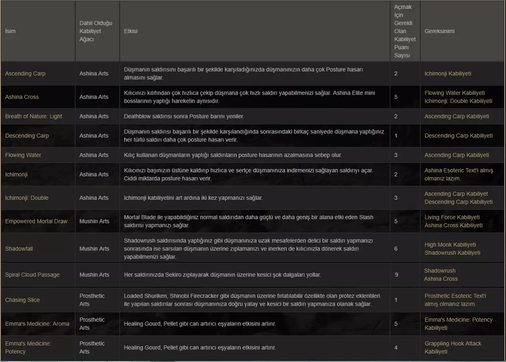This screenshot has width=506, height=362.
Task: Open the Breath of Nature: Light link
Action: point(34,116)
